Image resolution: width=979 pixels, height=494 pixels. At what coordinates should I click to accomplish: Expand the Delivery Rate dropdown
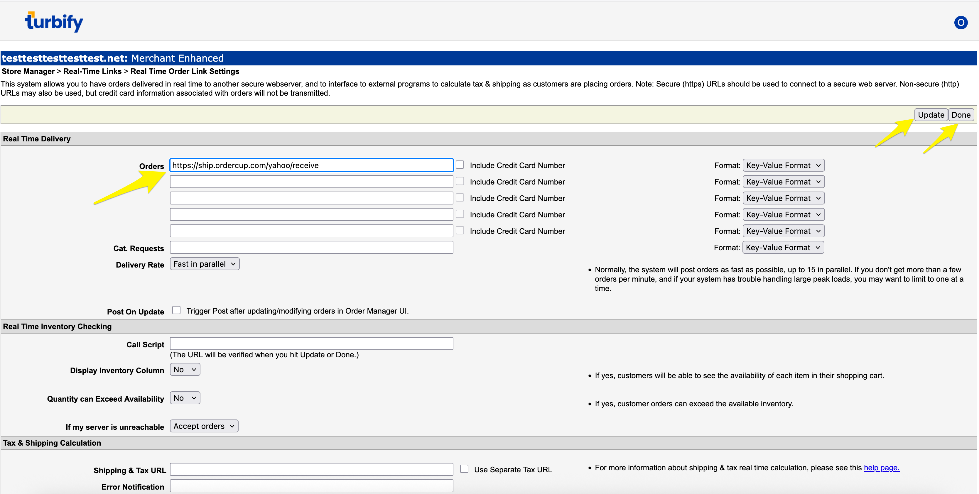205,264
